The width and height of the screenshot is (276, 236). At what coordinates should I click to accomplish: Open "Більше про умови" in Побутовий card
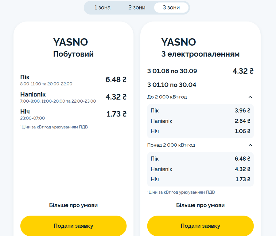[x=73, y=205]
